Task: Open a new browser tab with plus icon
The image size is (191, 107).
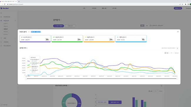Action: click(x=19, y=1)
